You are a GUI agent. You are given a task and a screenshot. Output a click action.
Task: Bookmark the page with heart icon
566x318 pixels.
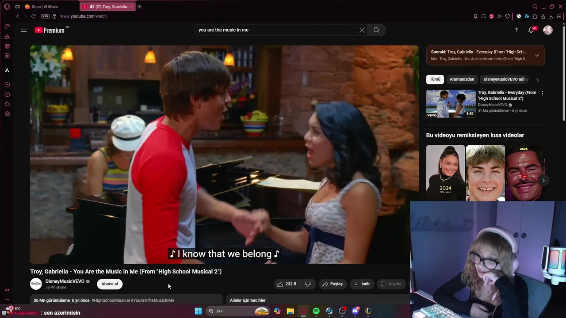click(x=507, y=16)
